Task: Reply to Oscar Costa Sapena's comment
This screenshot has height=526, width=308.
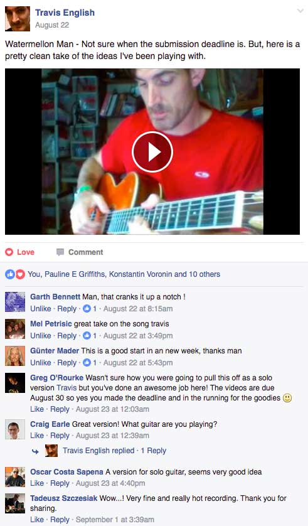Action: [x=60, y=483]
